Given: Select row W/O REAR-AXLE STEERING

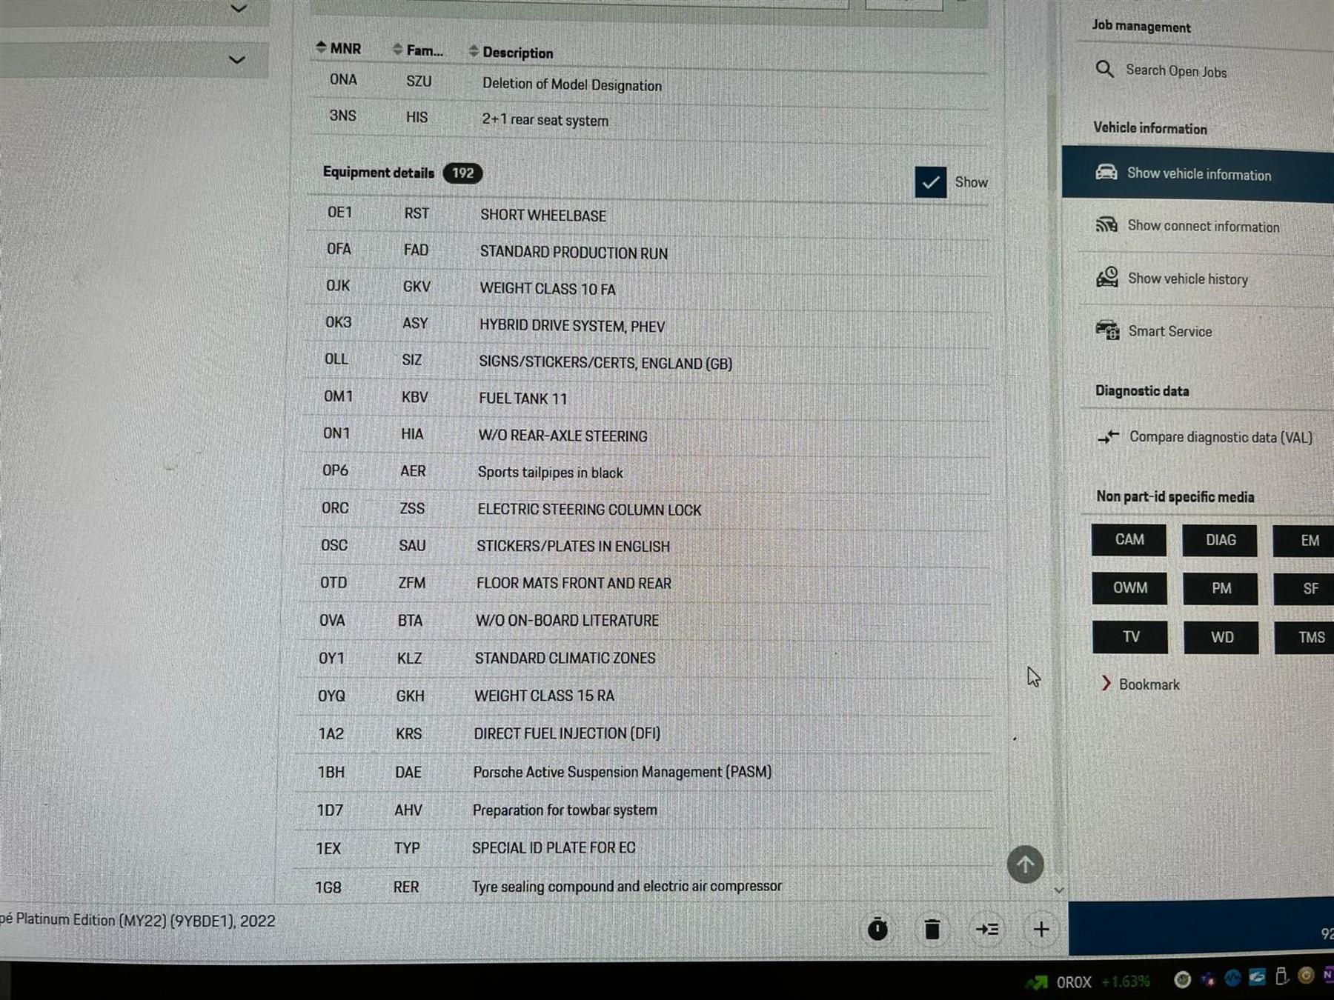Looking at the screenshot, I should 645,435.
